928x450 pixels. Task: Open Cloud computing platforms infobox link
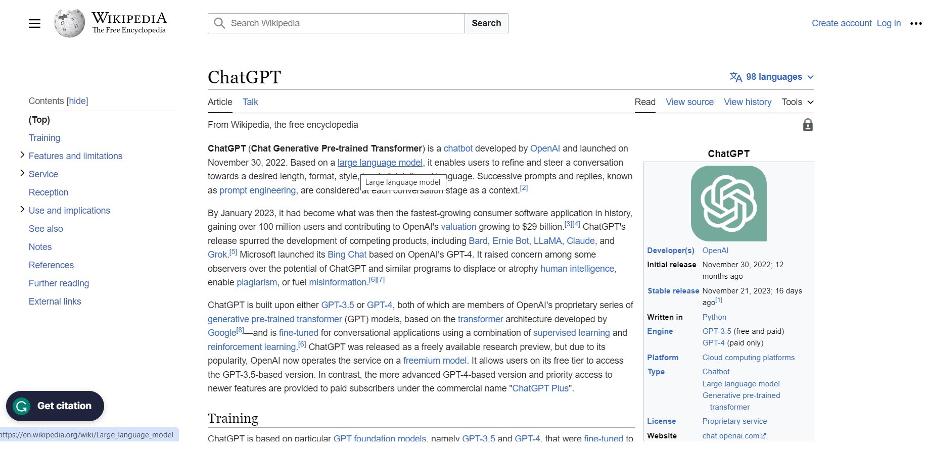(748, 358)
